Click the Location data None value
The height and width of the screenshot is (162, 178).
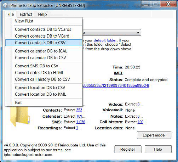(130, 128)
